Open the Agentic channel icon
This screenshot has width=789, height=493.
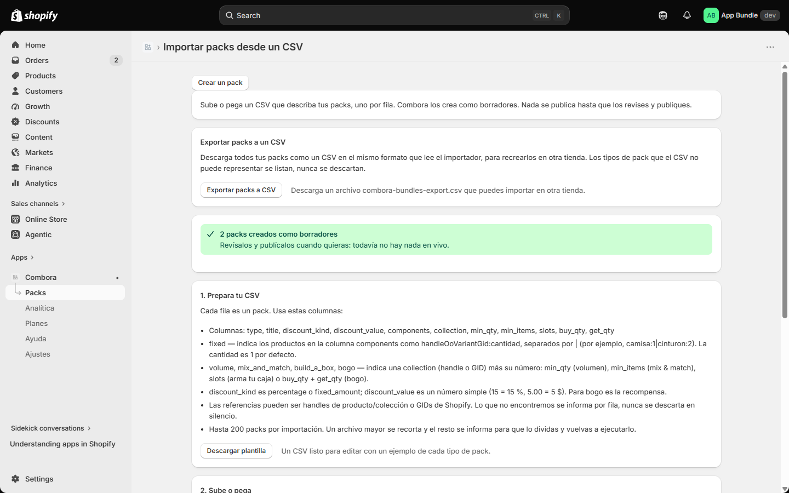15,234
